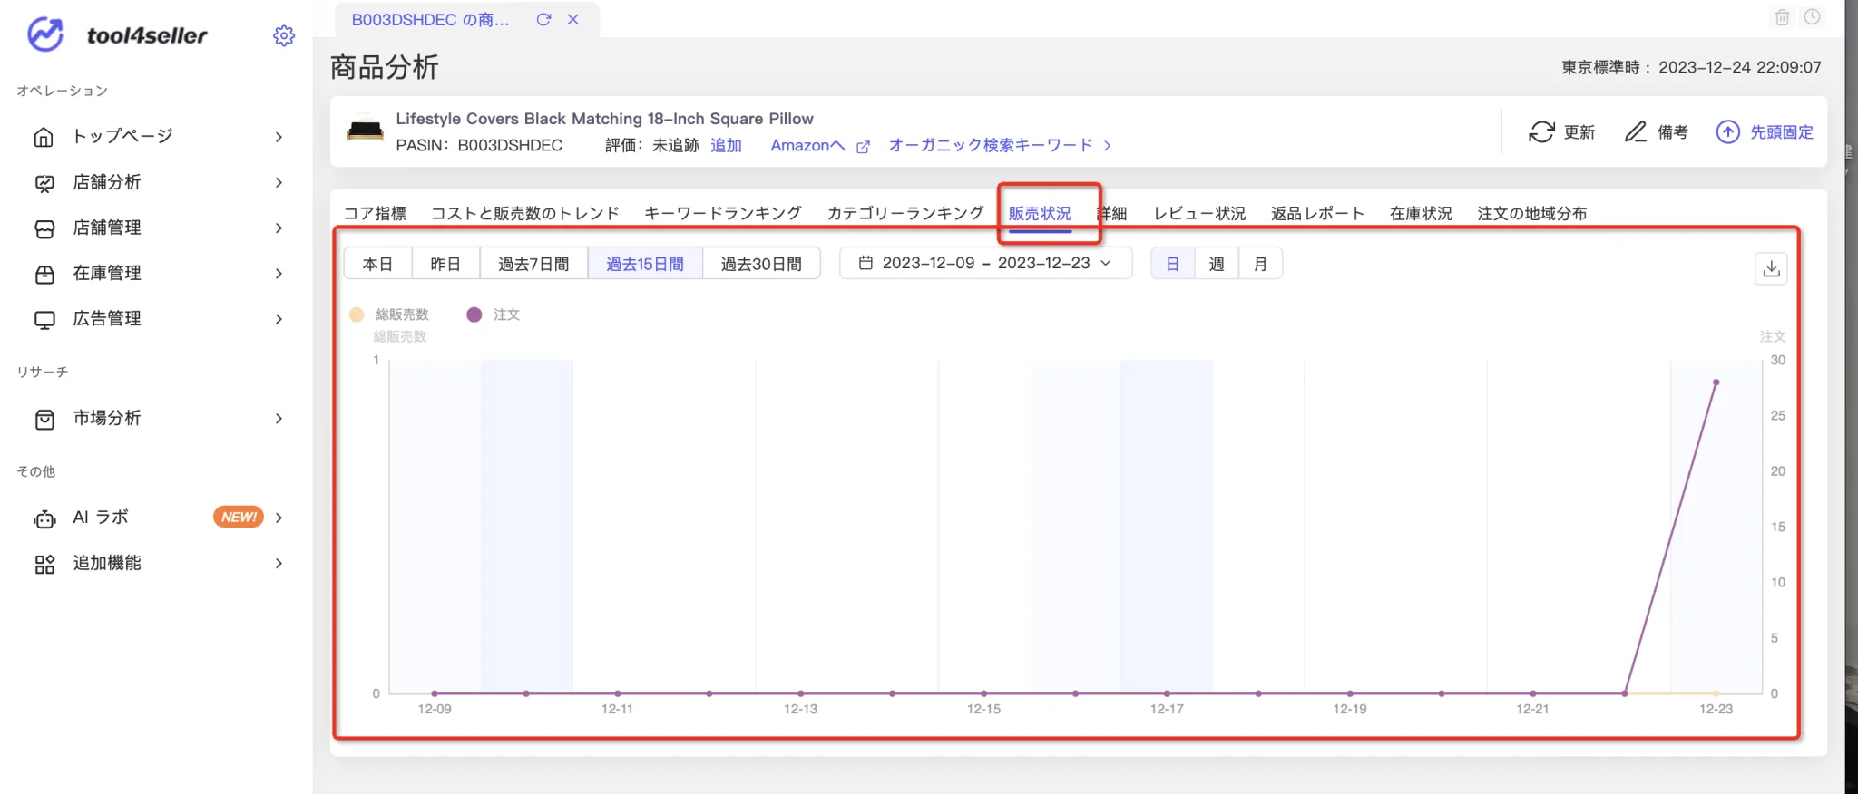The height and width of the screenshot is (794, 1858).
Task: Open オーガニック検索キーワード link
Action: pos(991,145)
